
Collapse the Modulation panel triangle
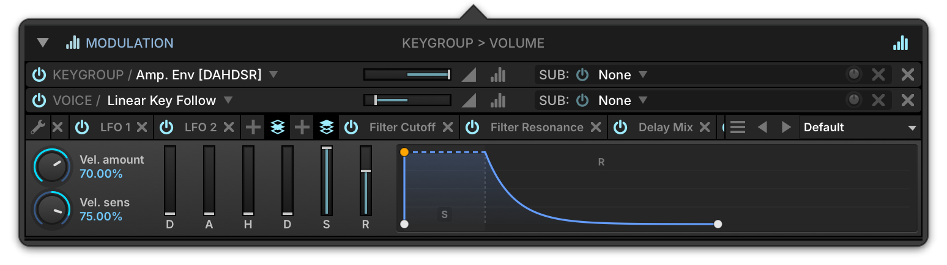42,43
